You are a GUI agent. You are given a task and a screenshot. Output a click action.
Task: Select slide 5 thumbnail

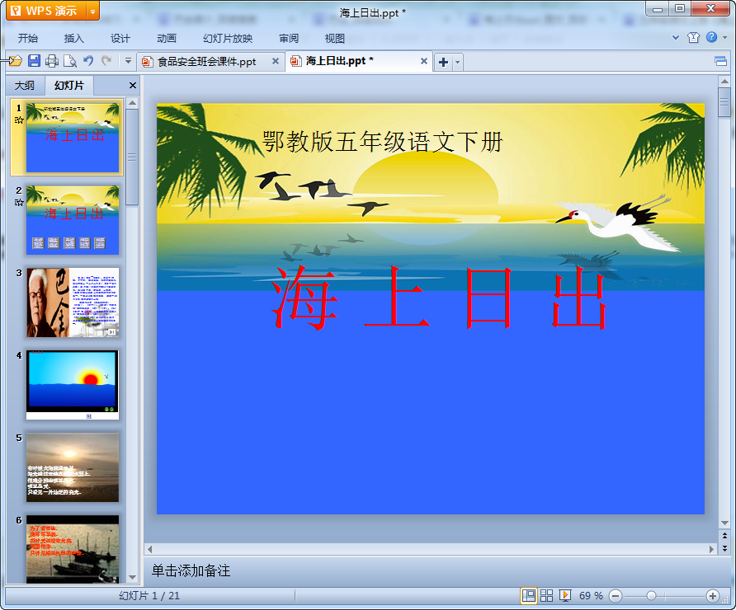click(73, 467)
